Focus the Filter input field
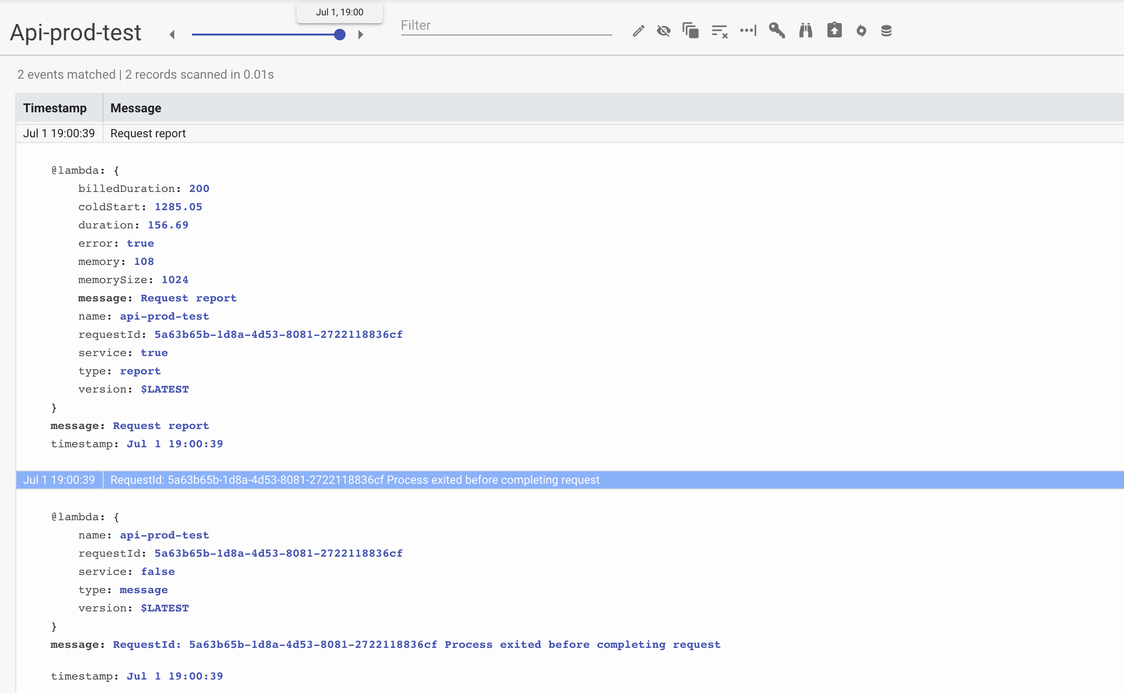The height and width of the screenshot is (693, 1124). point(507,25)
